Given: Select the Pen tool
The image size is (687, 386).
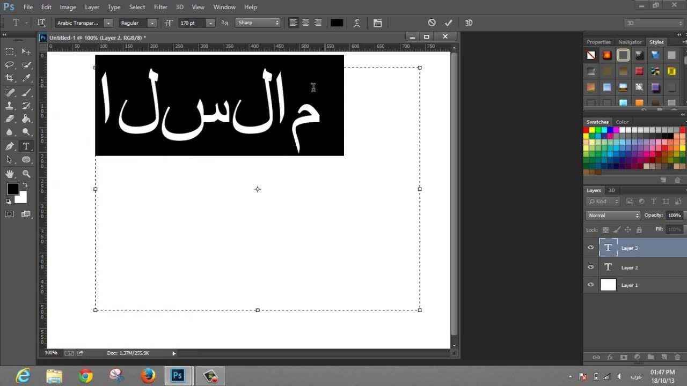Looking at the screenshot, I should coord(10,146).
